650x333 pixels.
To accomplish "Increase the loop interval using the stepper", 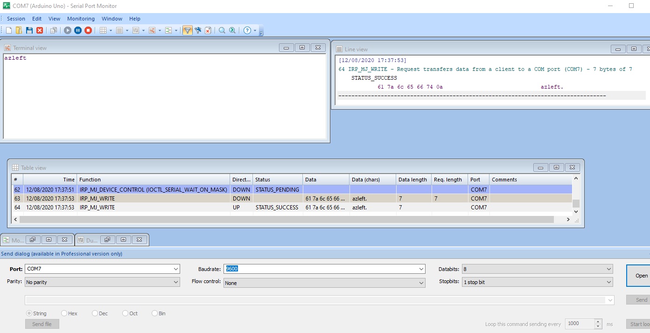I will [x=597, y=322].
